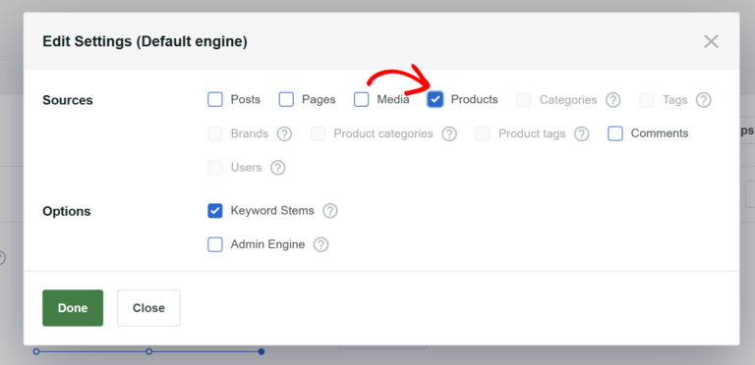Click the Close button
The height and width of the screenshot is (365, 755).
click(148, 308)
